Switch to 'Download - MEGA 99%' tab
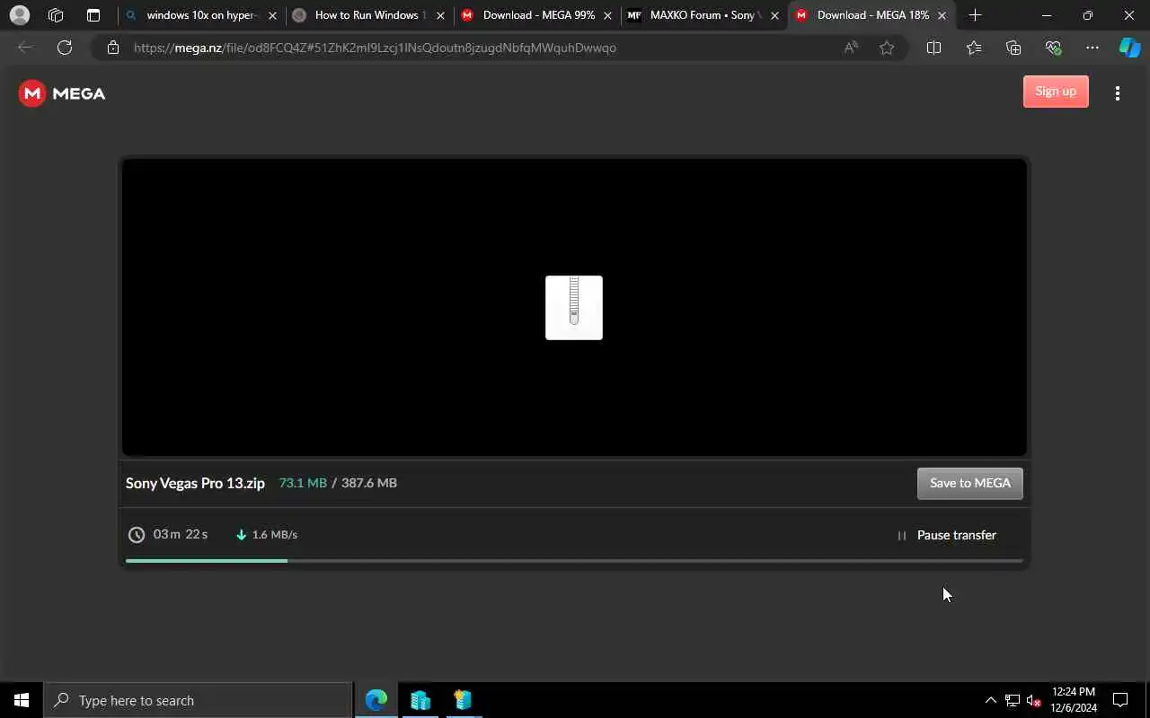 pos(536,15)
